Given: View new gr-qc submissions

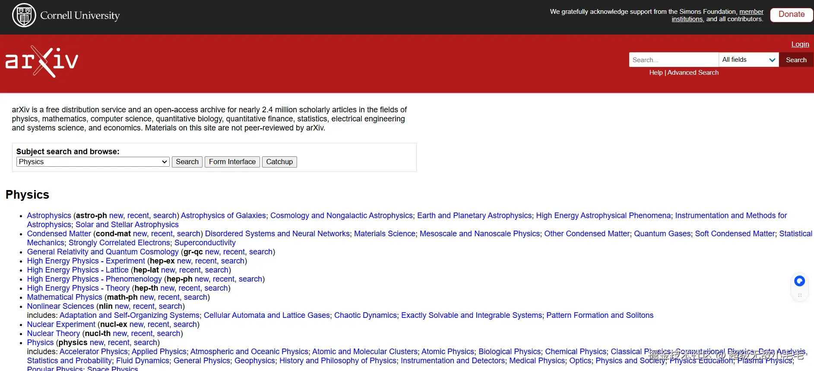Looking at the screenshot, I should pos(212,252).
